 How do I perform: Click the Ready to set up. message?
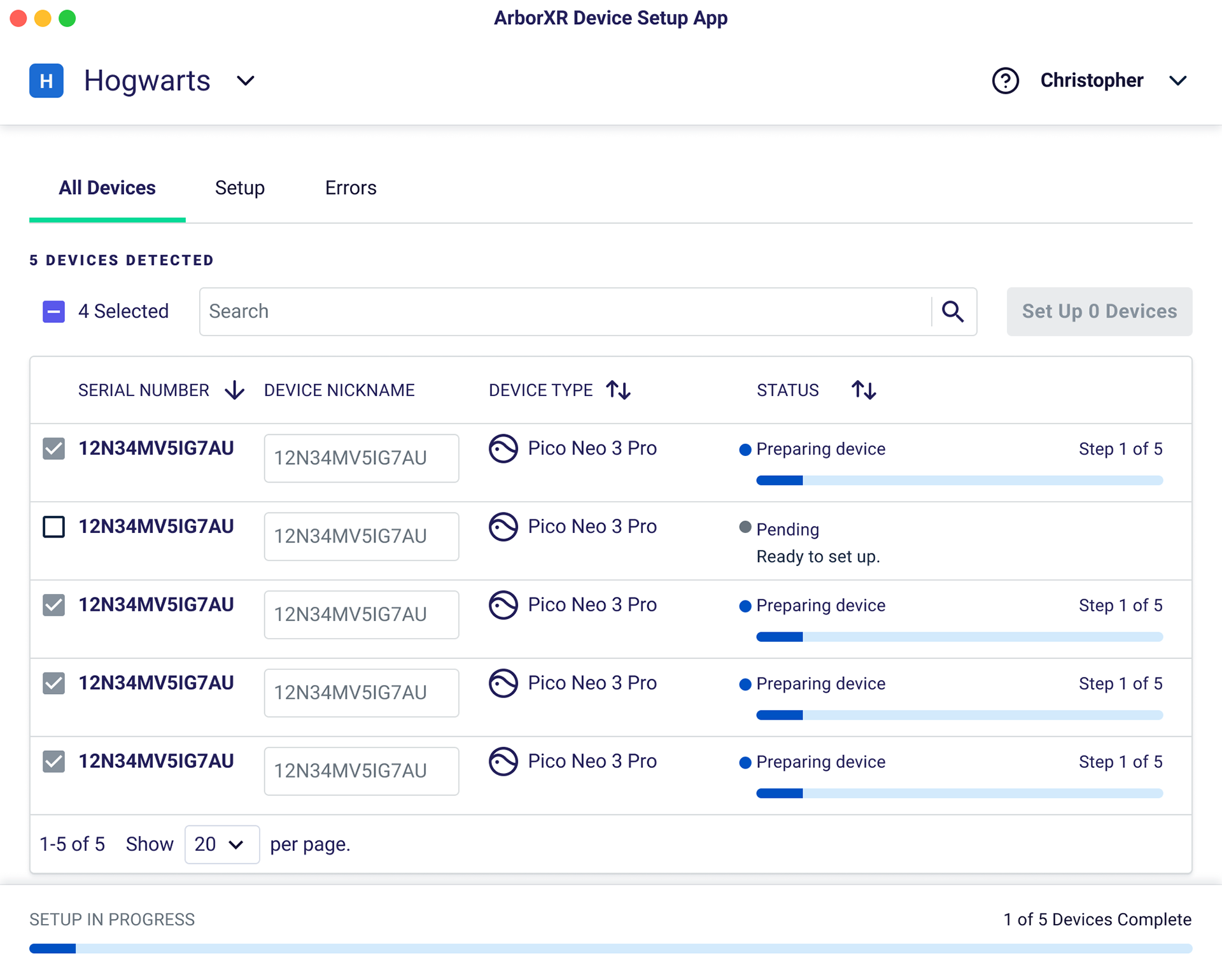[818, 557]
